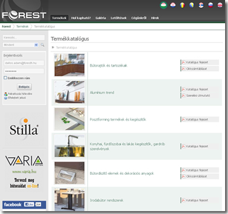
Task: Open Konyhai, fürdőszobai és lakás kiegészítők link
Action: pos(127,146)
